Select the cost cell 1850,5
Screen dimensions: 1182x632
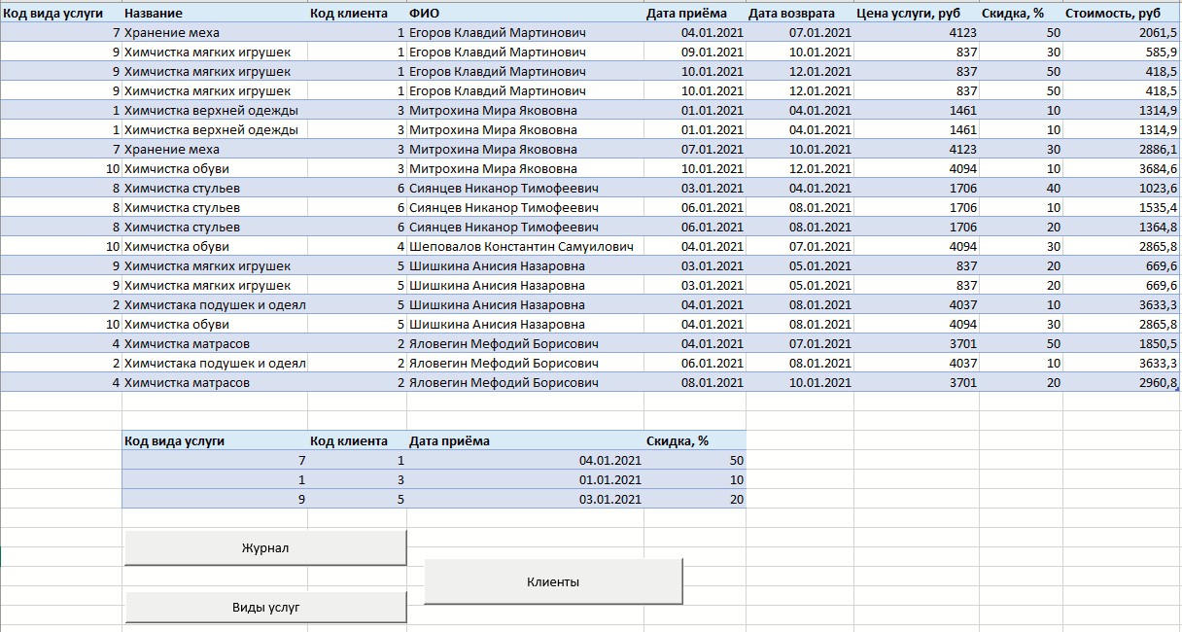(x=1122, y=344)
